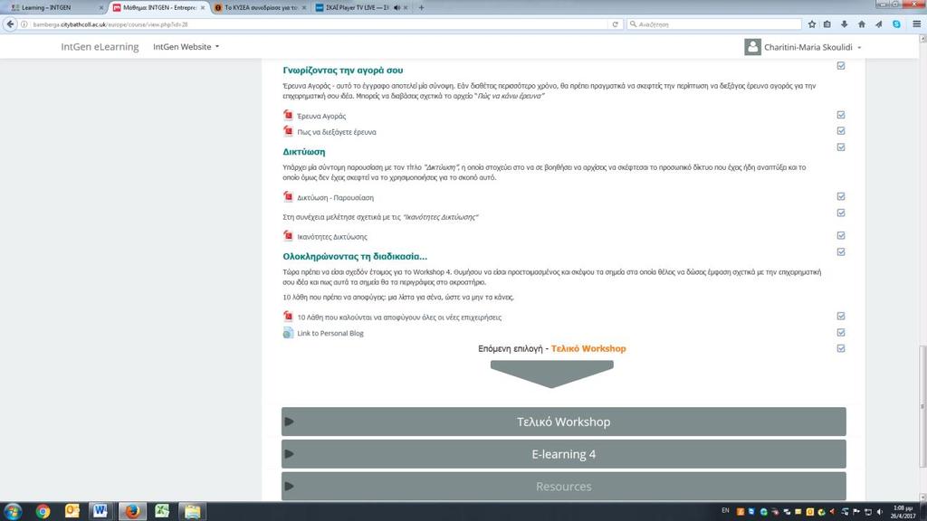
Task: Toggle completion checkbox for Πως να διεξάγετε έρευνα
Action: click(x=841, y=130)
